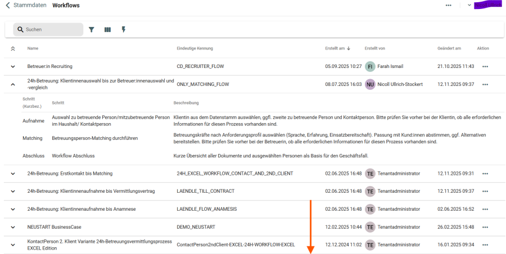Sort by Erstellt am column header
This screenshot has width=506, height=254.
(335, 48)
